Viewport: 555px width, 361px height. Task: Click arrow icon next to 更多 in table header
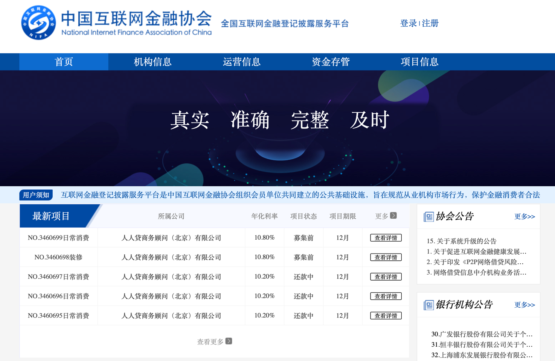click(393, 216)
